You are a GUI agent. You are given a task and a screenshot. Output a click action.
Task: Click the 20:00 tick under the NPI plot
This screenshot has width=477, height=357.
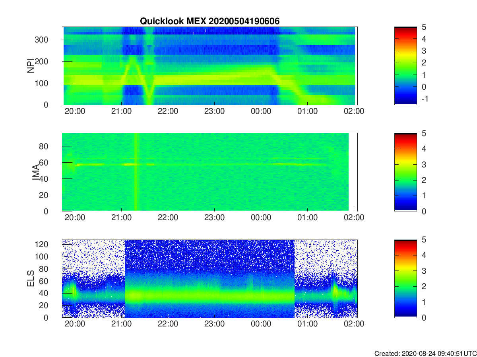[75, 111]
